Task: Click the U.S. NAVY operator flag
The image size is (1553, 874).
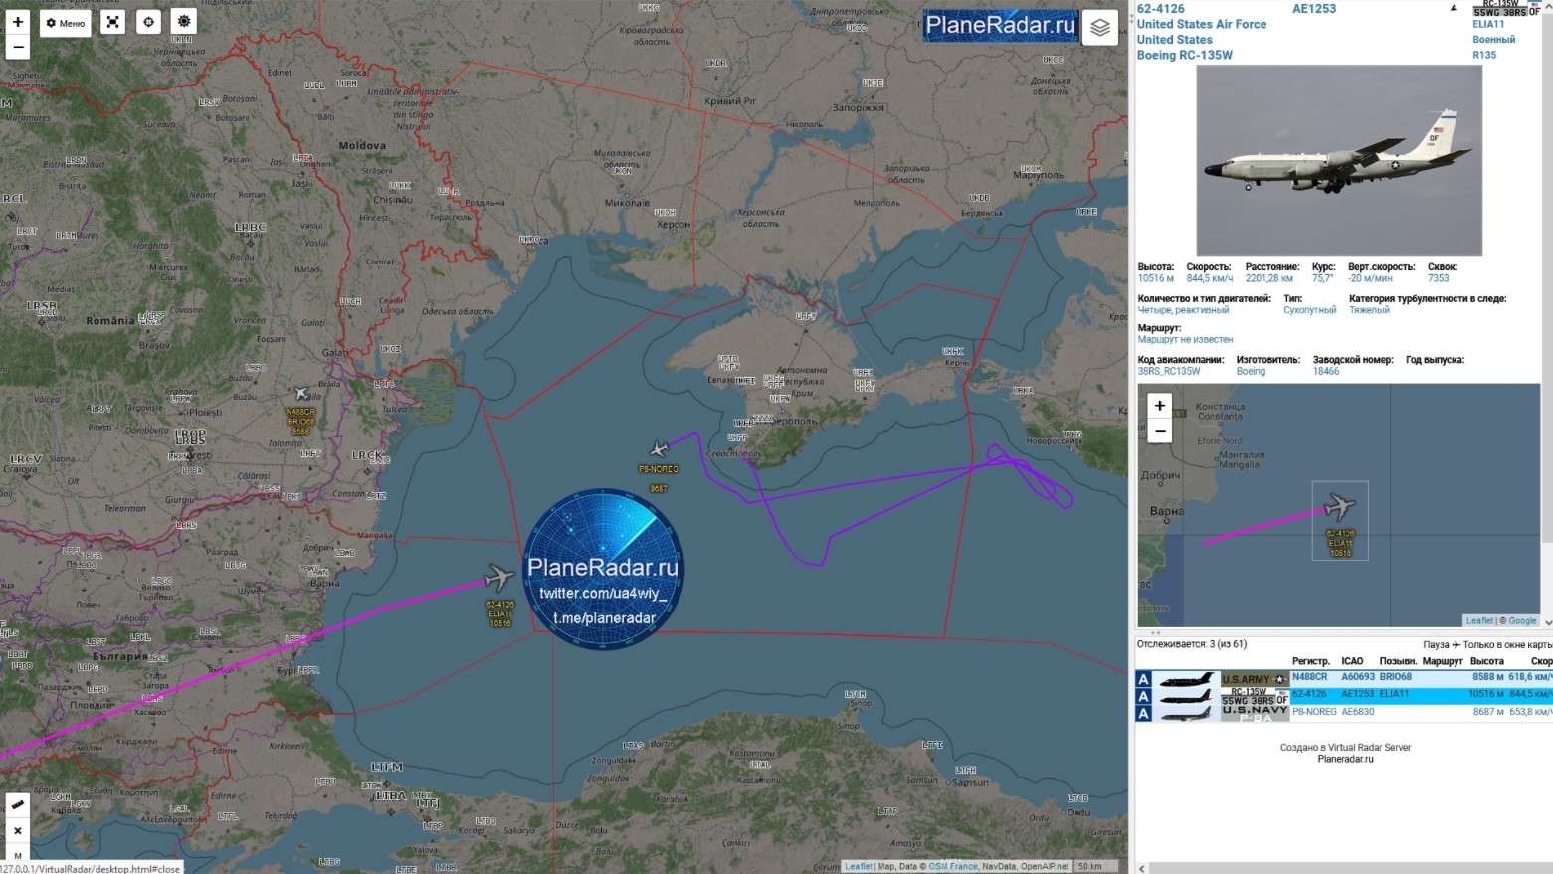Action: [1255, 712]
